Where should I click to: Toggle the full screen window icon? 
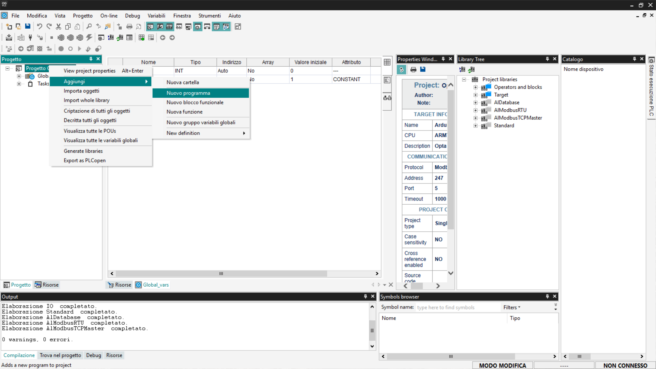tap(238, 26)
